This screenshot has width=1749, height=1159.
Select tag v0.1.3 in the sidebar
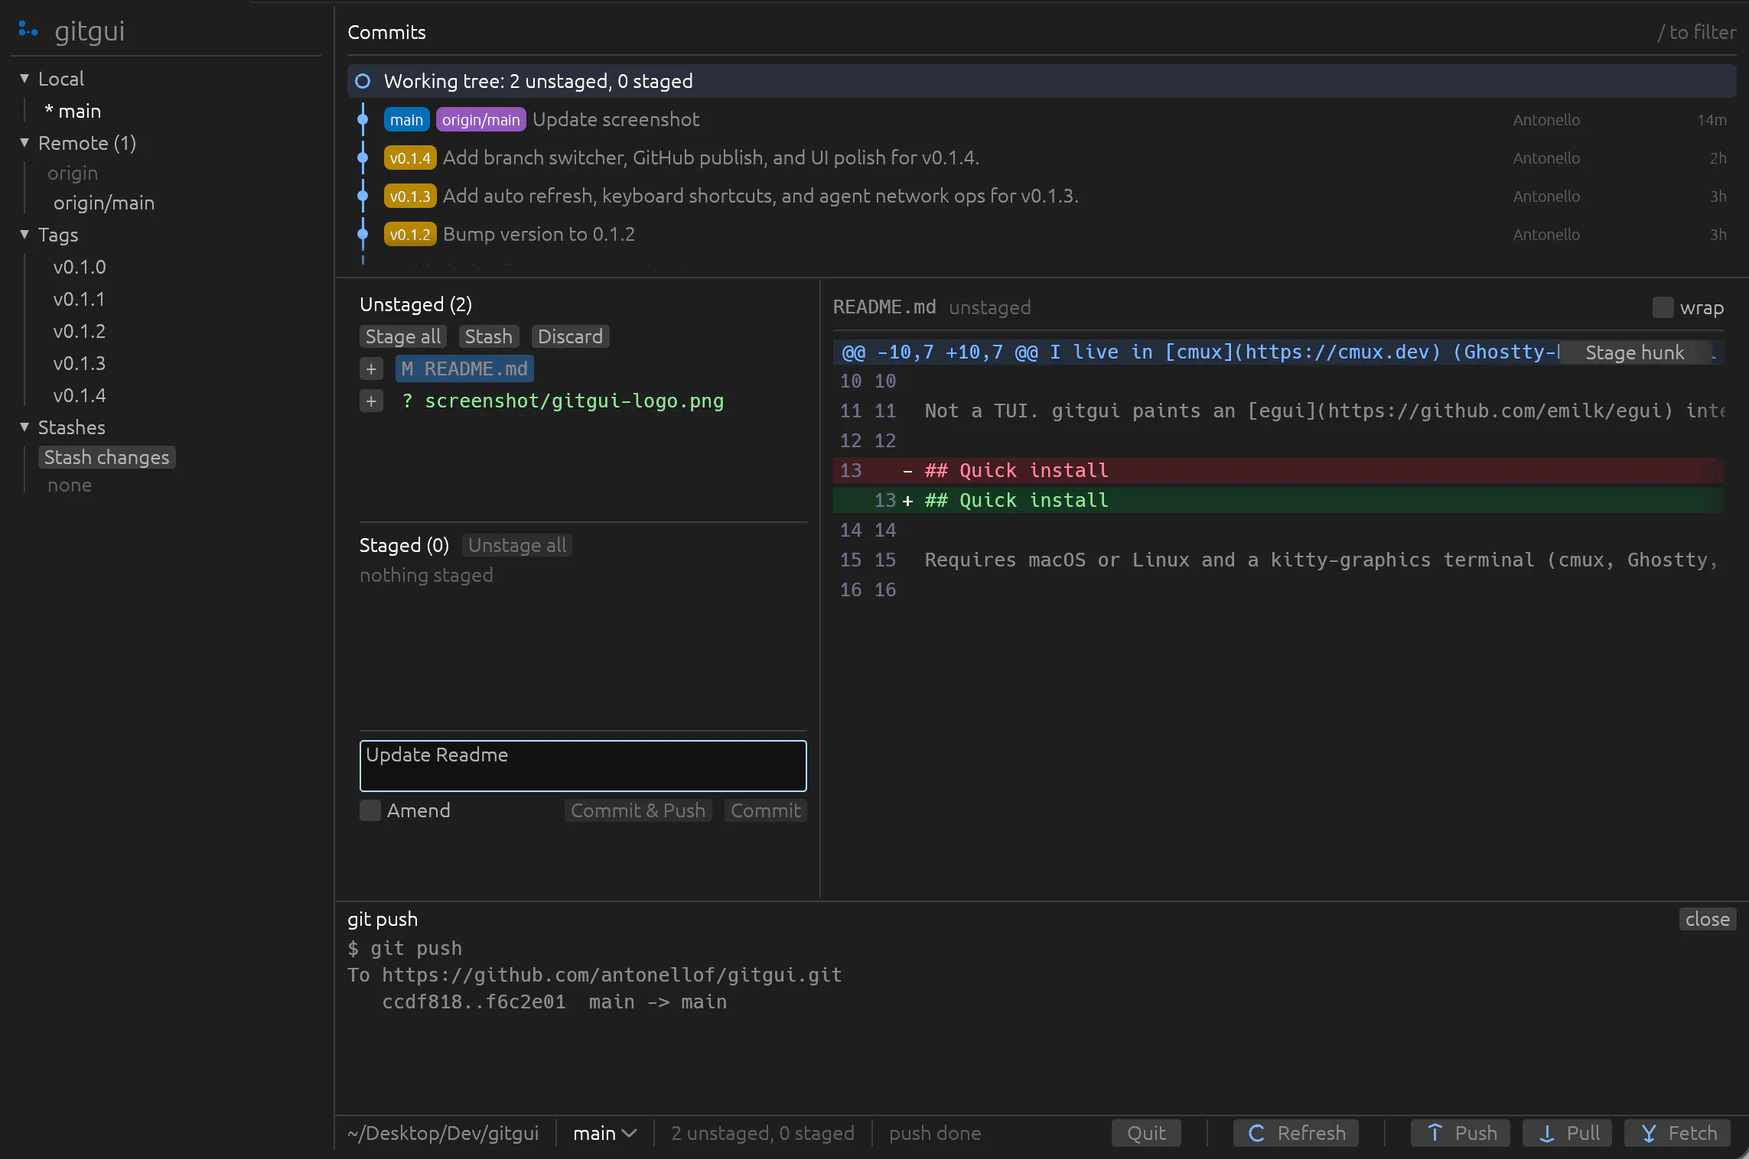[x=80, y=363]
